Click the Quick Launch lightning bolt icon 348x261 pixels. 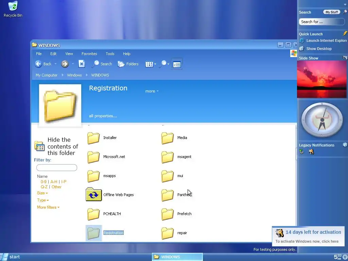click(x=345, y=34)
